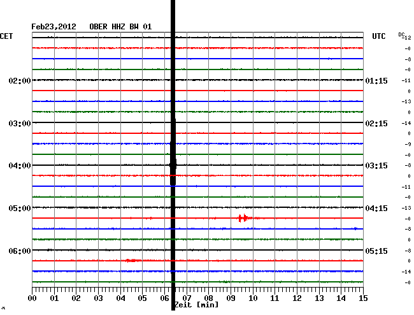Click the red seismic burst near minute 09.5
The width and height of the screenshot is (414, 315).
(x=244, y=218)
